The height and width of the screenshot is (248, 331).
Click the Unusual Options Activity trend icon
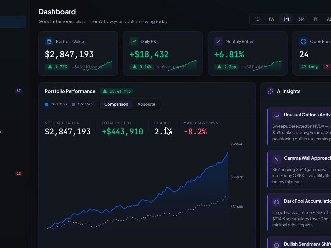click(x=276, y=116)
